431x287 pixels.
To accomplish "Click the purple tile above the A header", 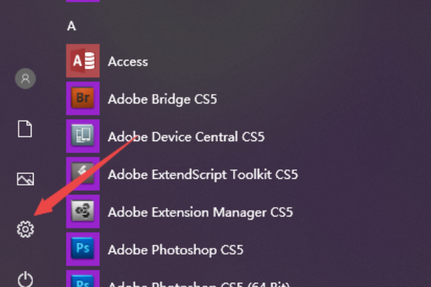I will pos(83,1).
